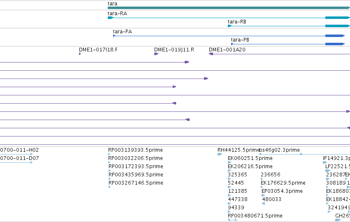350x222 pixels.
Task: Click the RH44125.5prime EST
Action: tap(220, 154)
